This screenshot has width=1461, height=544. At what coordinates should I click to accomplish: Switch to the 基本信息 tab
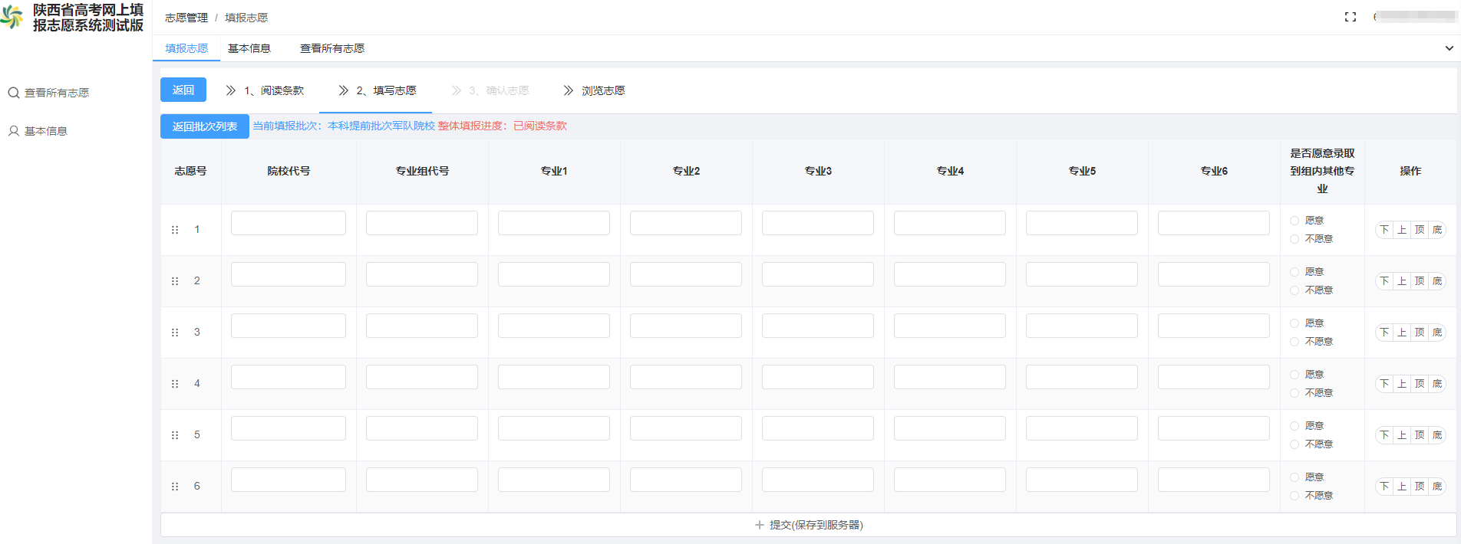[249, 48]
